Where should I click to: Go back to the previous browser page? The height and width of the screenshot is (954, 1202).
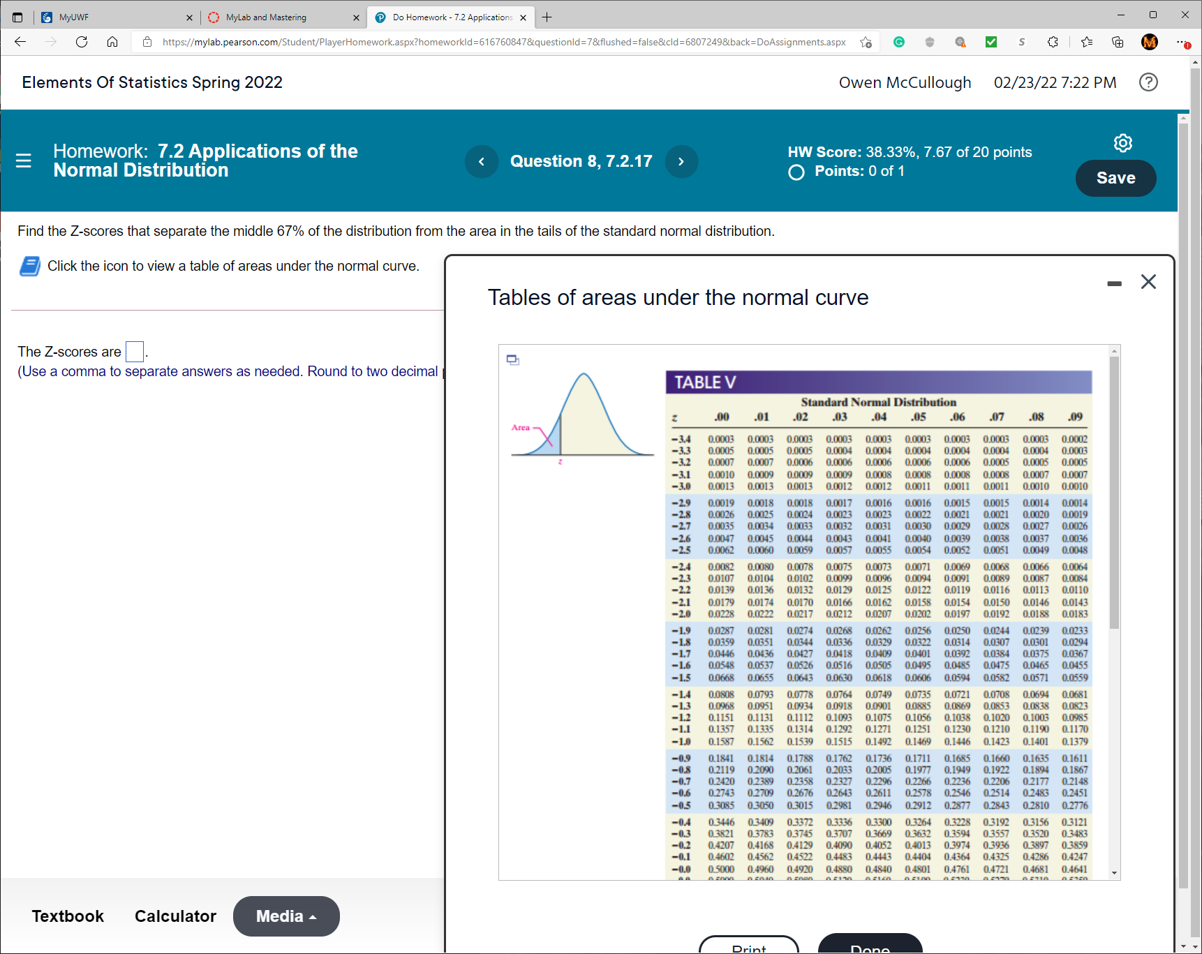(x=20, y=42)
